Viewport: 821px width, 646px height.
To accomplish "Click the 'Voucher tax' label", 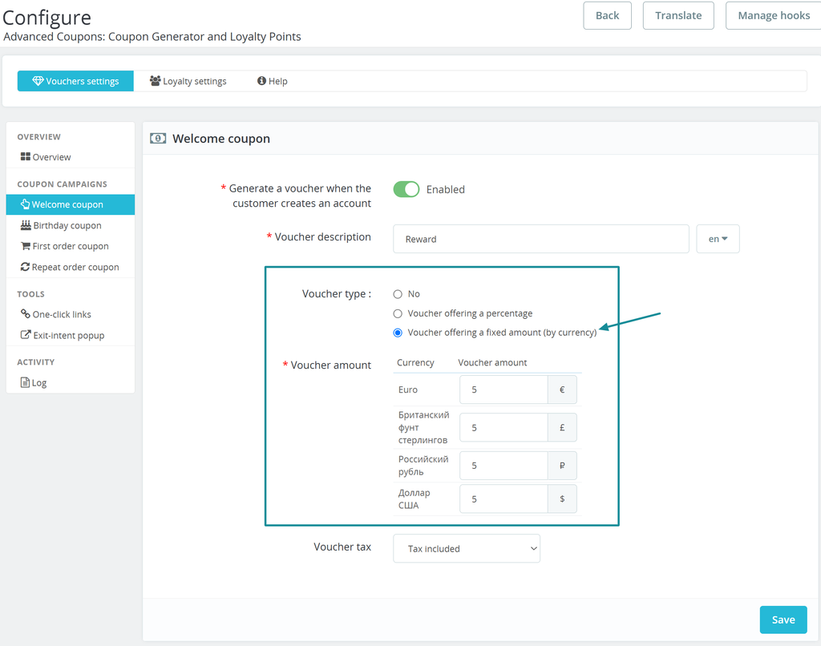I will coord(342,547).
